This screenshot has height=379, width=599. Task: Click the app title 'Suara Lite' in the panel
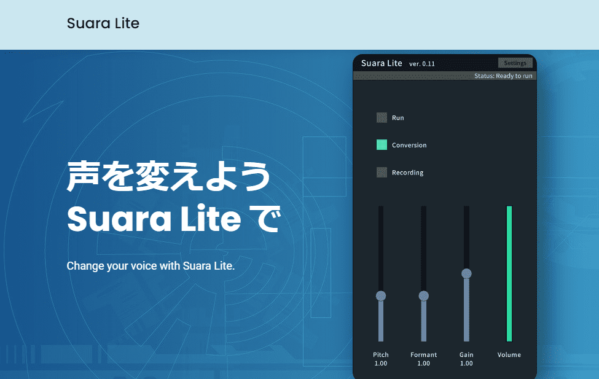pyautogui.click(x=382, y=63)
